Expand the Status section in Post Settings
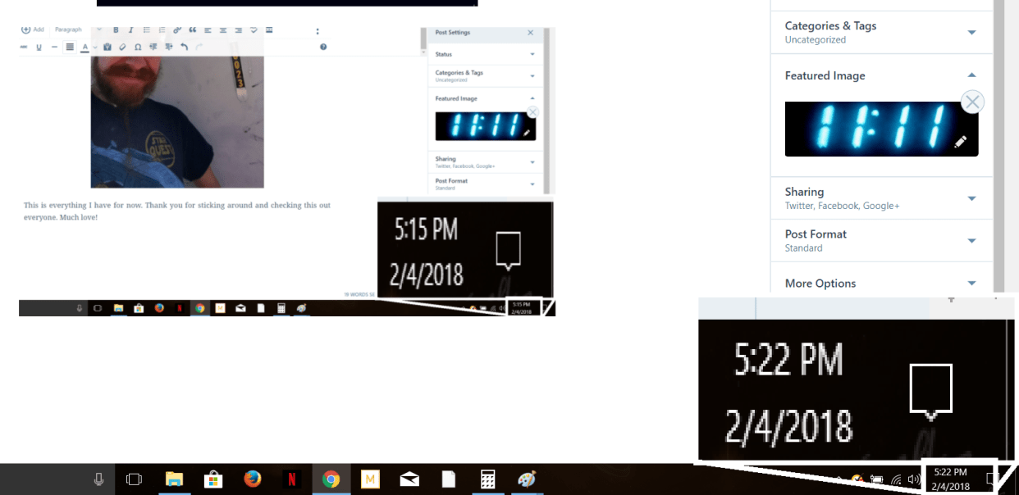Screen dimensions: 1019x495 click(484, 55)
